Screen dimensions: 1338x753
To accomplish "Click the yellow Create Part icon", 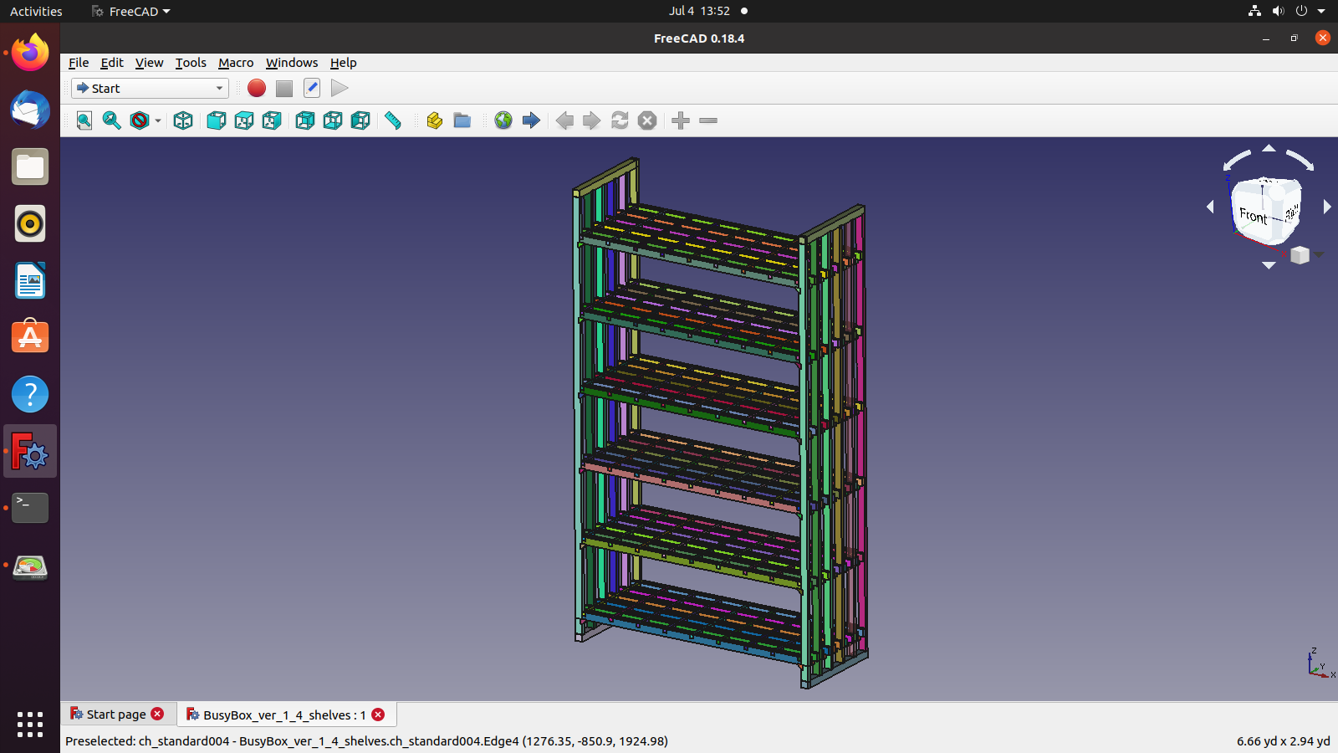I will click(434, 120).
